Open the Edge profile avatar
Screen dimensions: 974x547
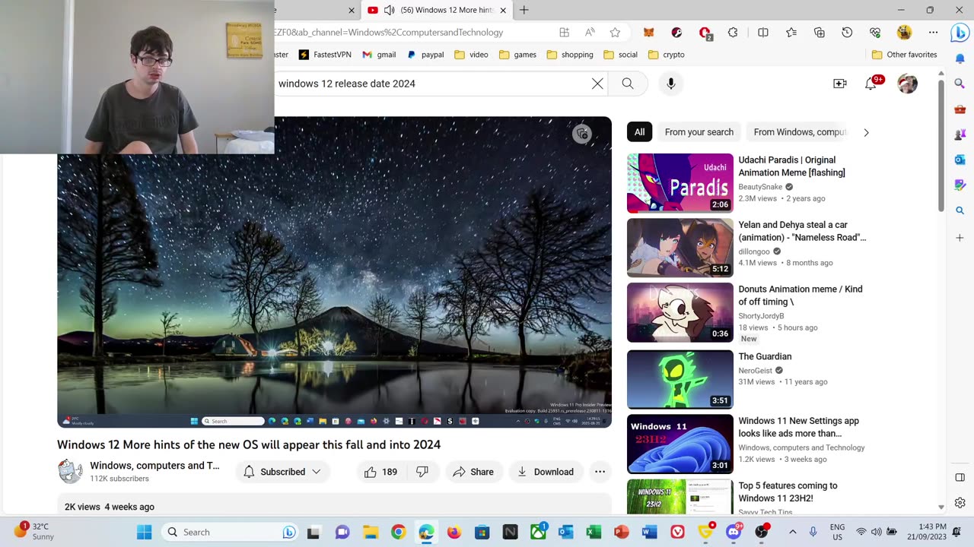904,33
